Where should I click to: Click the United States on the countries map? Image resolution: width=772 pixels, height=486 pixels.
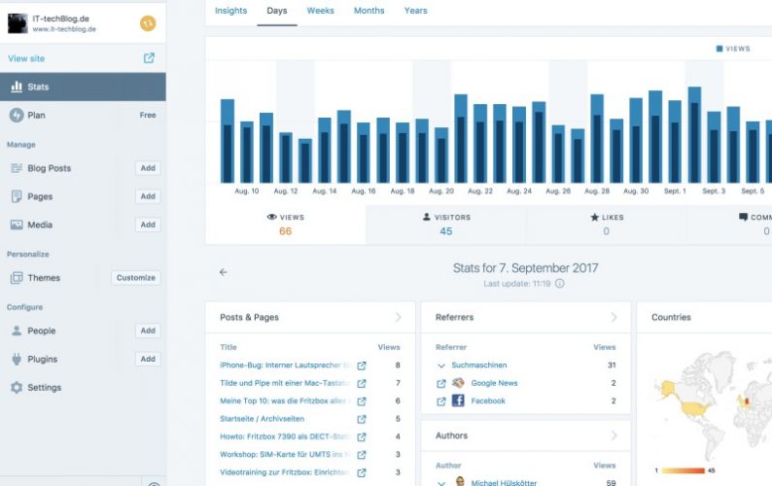[694, 409]
